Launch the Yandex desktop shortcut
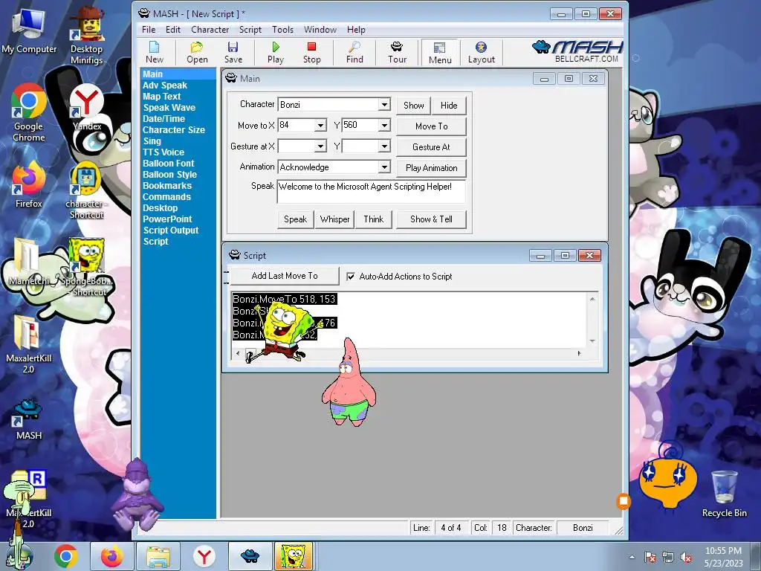 pos(87,107)
